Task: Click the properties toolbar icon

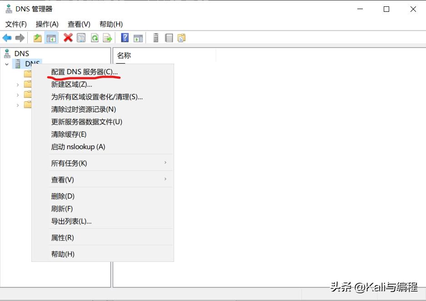Action: [81, 38]
